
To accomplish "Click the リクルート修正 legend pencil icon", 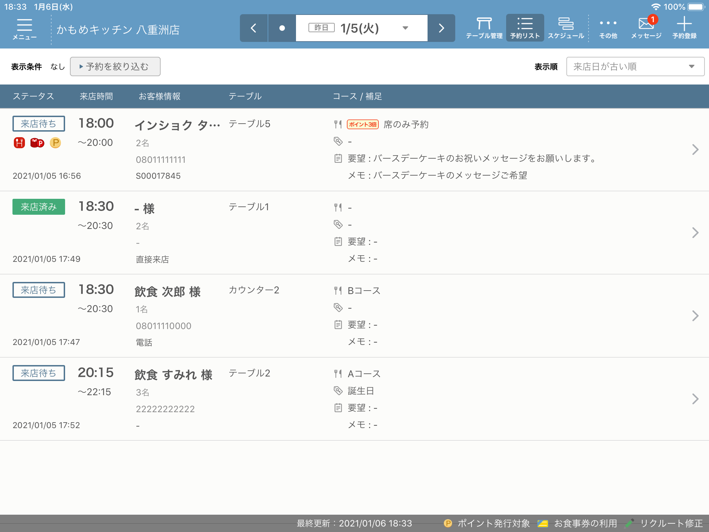I will (630, 523).
